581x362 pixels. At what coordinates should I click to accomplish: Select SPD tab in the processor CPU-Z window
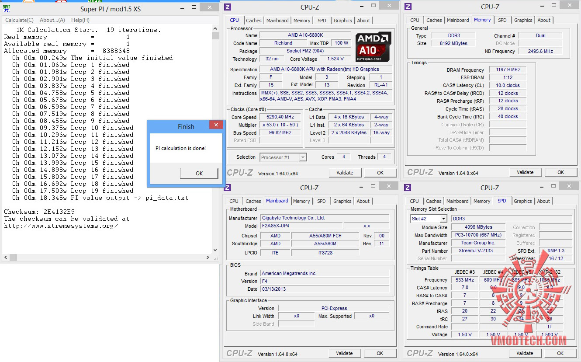click(x=322, y=21)
